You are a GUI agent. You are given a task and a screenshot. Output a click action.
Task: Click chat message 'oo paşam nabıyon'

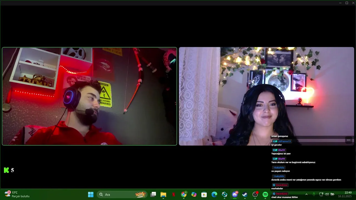(x=280, y=171)
